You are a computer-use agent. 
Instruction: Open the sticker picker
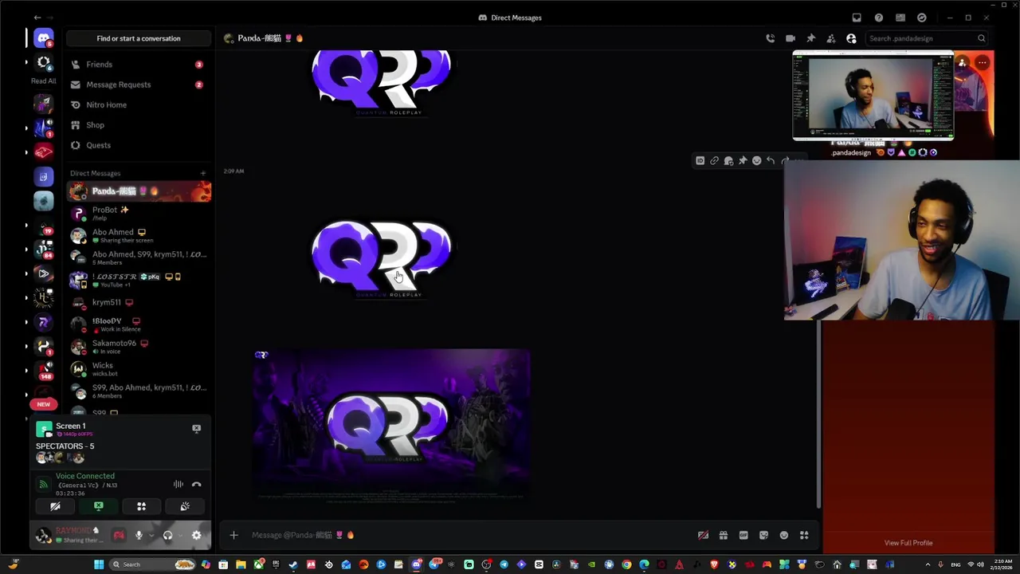[x=763, y=535]
